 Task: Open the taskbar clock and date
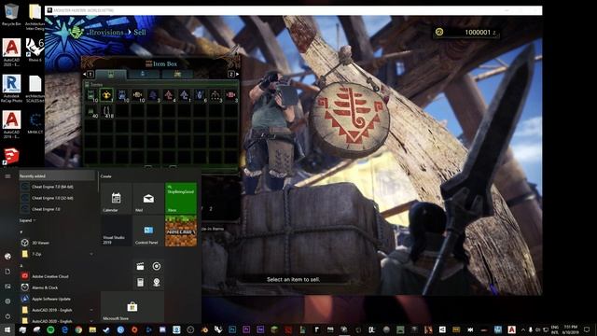570,329
